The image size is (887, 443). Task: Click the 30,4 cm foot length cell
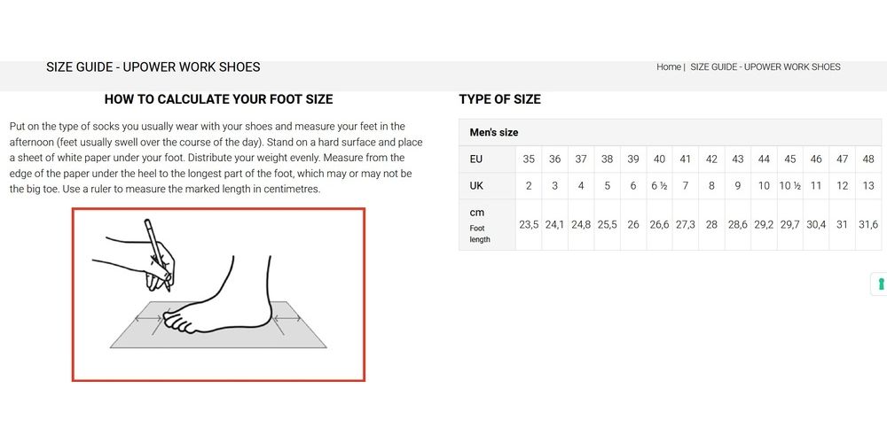(816, 225)
